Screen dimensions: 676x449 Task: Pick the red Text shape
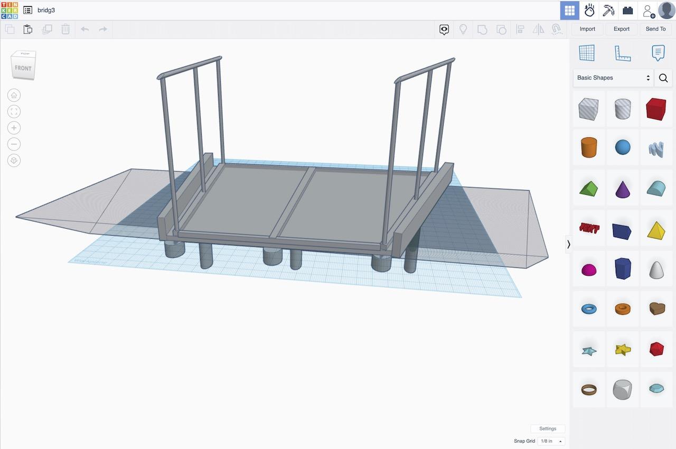click(589, 229)
